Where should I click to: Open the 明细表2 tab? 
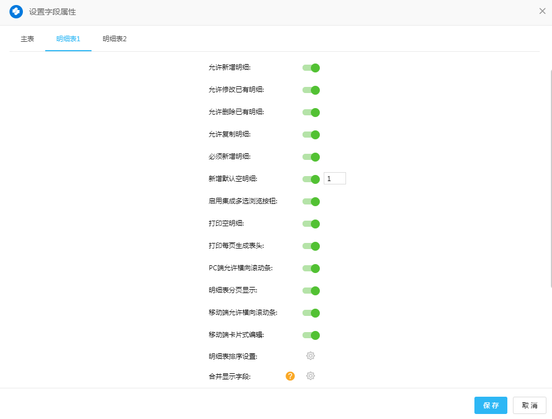114,39
